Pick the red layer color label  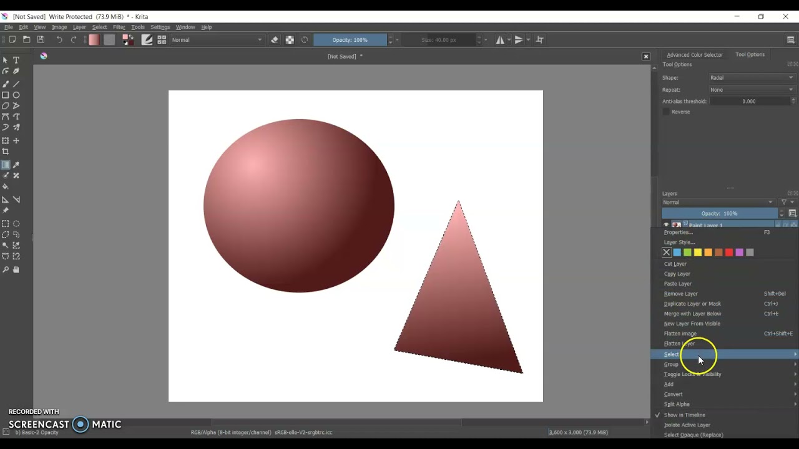click(729, 253)
